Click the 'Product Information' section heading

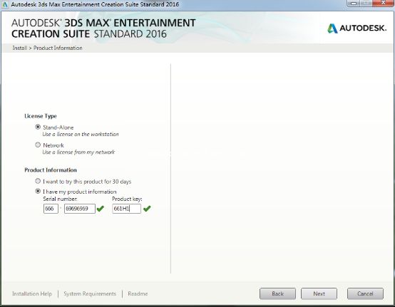pos(51,170)
